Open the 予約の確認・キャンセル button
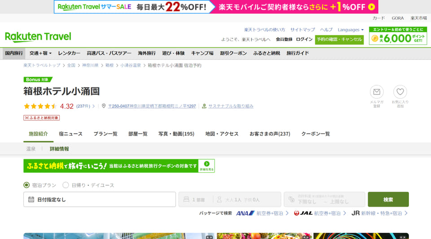 pos(339,39)
